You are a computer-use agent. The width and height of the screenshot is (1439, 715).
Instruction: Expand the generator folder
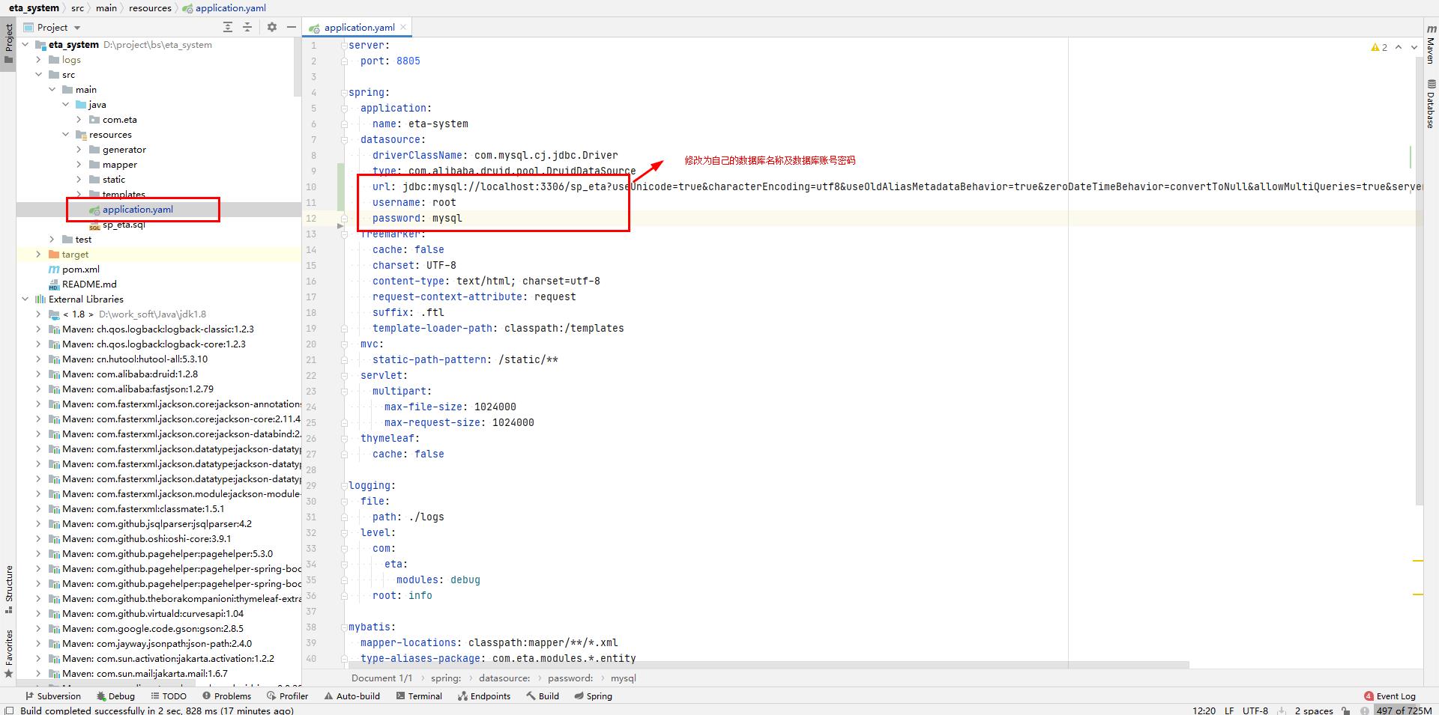(x=79, y=149)
